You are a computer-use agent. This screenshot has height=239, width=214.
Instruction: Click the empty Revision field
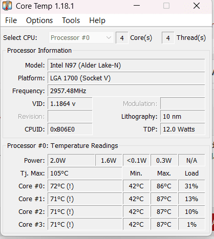click(x=70, y=117)
